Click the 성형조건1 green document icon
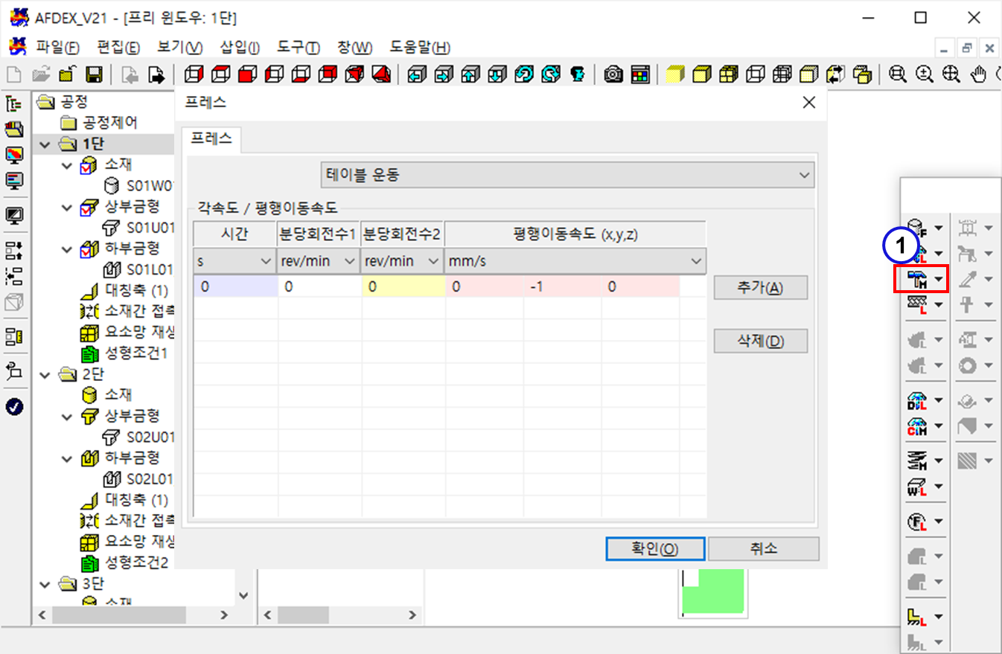1002x654 pixels. coord(89,353)
